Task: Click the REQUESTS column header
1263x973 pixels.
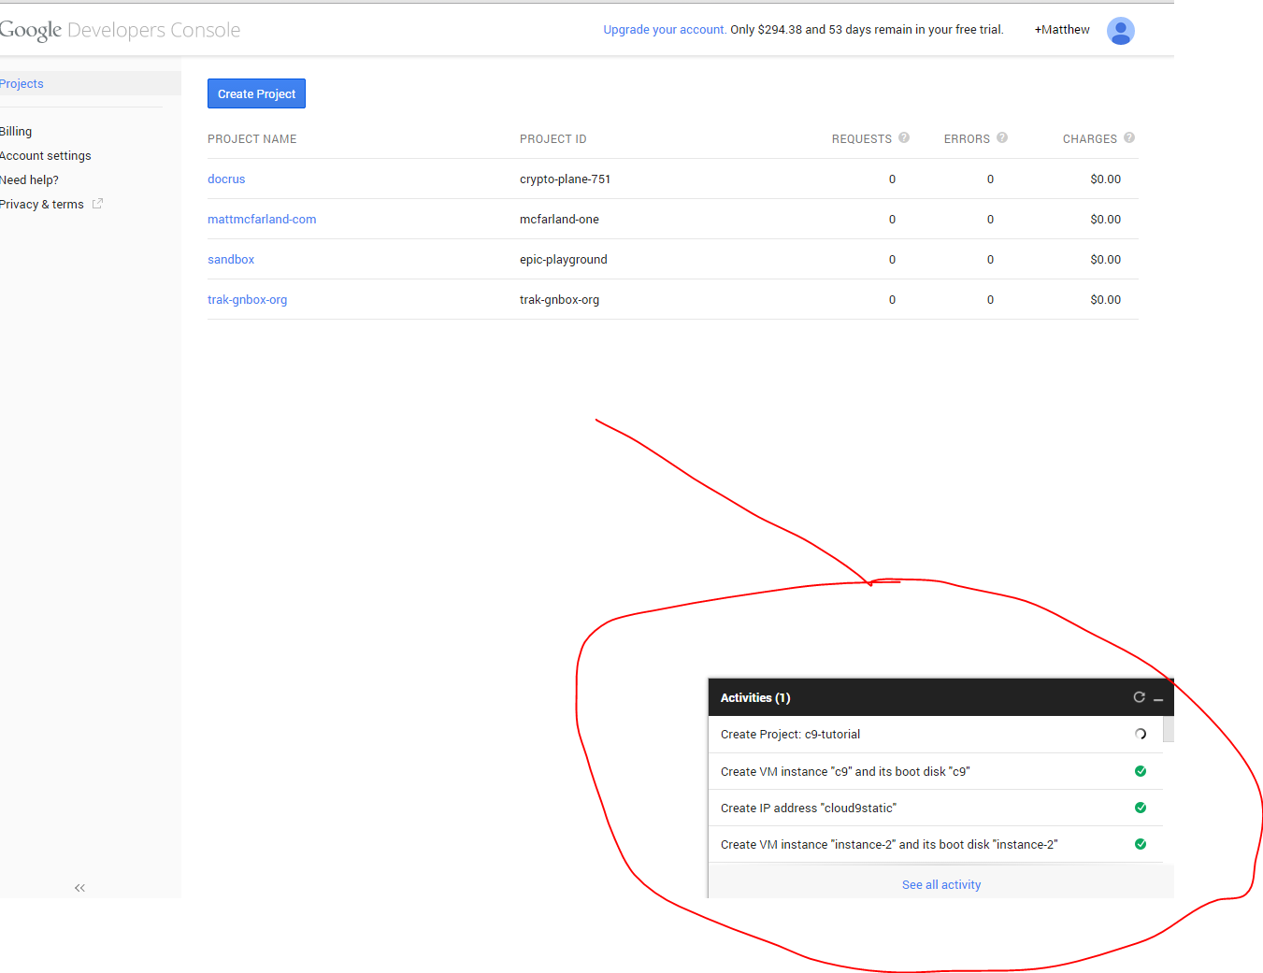Action: click(861, 138)
